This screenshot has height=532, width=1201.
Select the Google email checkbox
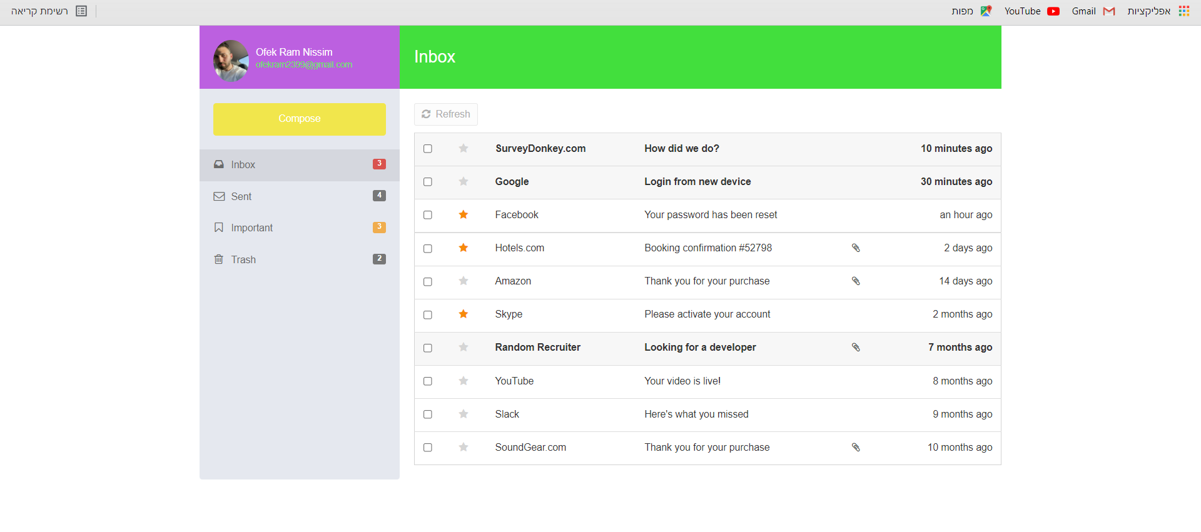click(x=428, y=182)
